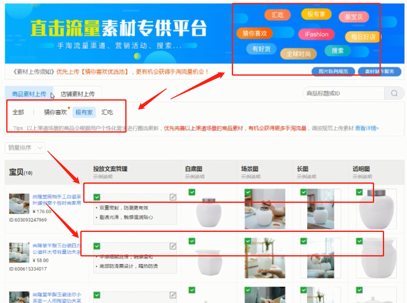Switch to 店铺素材上传 tab
Screen dimensions: 407x303
(x=77, y=94)
